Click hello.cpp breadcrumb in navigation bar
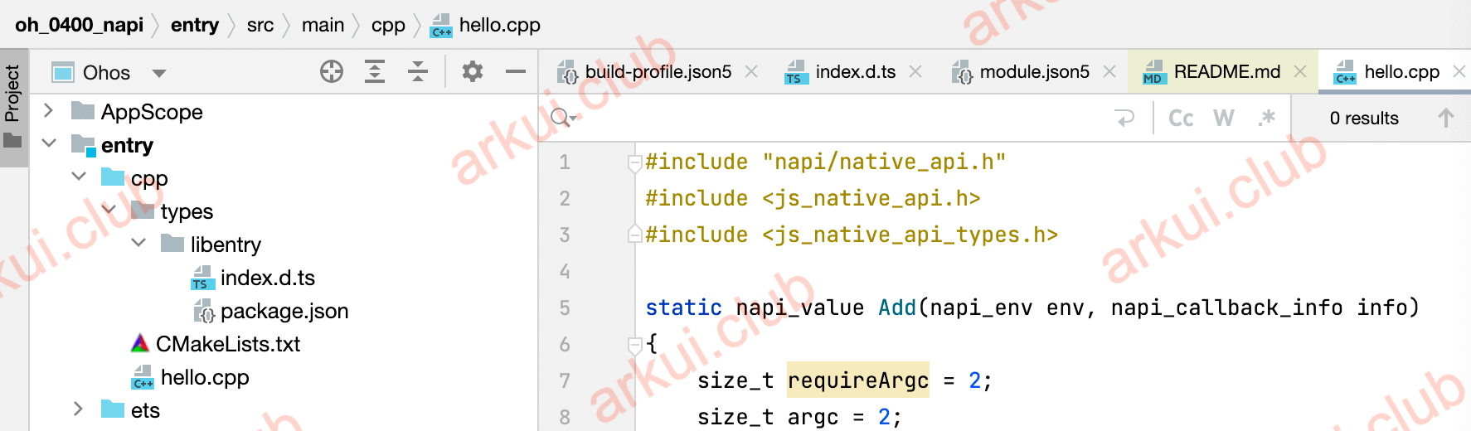This screenshot has height=431, width=1471. coord(486,25)
